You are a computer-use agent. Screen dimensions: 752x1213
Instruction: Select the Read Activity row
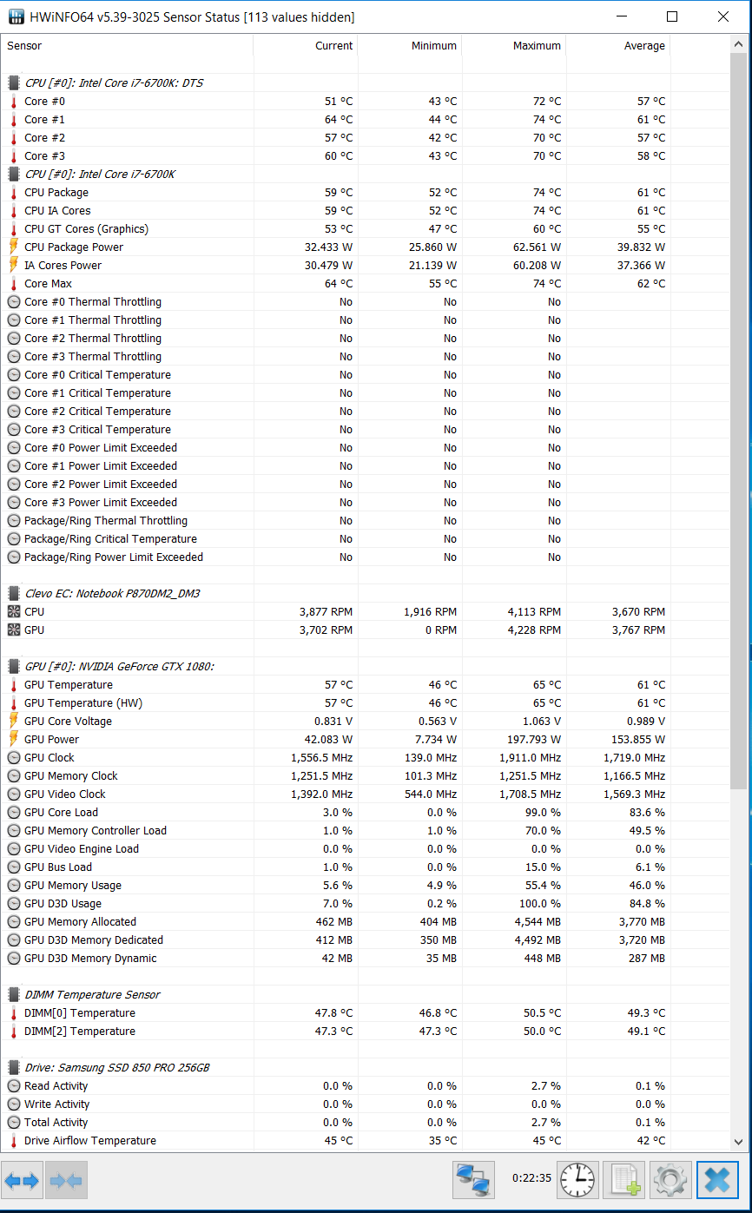pyautogui.click(x=366, y=1086)
